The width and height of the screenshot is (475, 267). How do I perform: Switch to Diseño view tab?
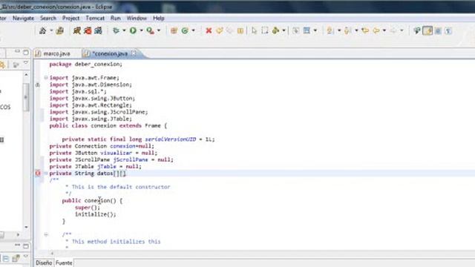[44, 263]
